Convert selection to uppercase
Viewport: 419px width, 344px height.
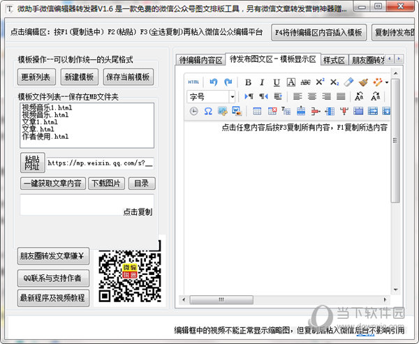359,96
